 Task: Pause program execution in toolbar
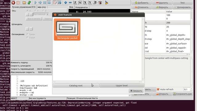tap(45, 3)
